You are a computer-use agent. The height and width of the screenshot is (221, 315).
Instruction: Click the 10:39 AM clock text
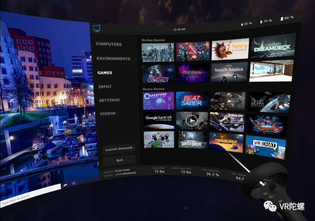[179, 29]
